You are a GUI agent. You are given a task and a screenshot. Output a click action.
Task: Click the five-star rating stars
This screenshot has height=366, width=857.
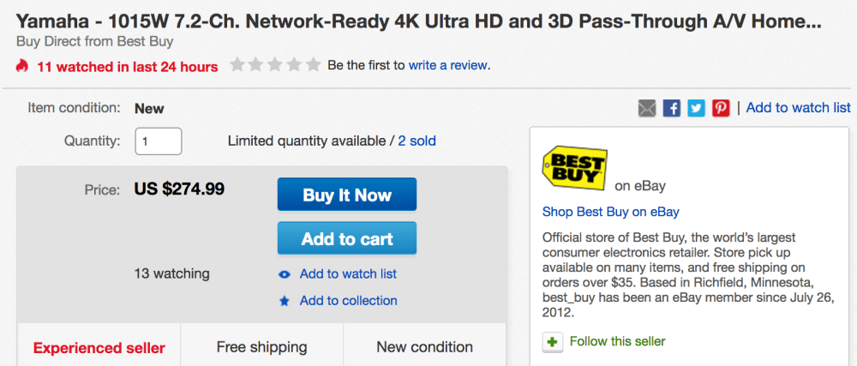coord(274,65)
